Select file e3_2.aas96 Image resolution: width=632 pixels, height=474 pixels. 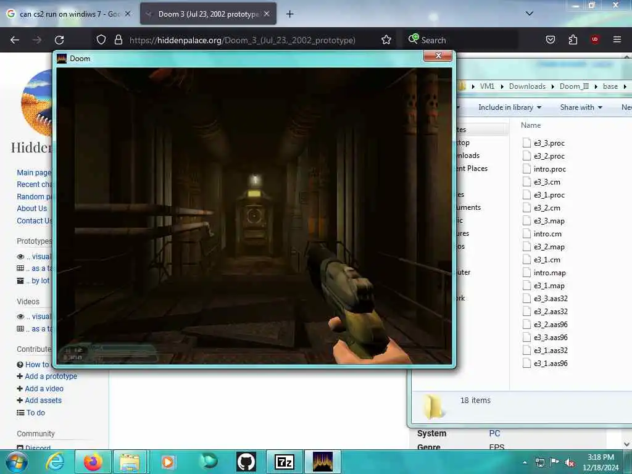click(551, 325)
